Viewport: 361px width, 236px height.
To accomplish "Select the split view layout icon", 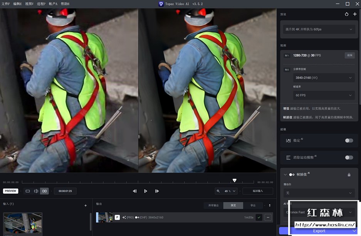I will 36,191.
